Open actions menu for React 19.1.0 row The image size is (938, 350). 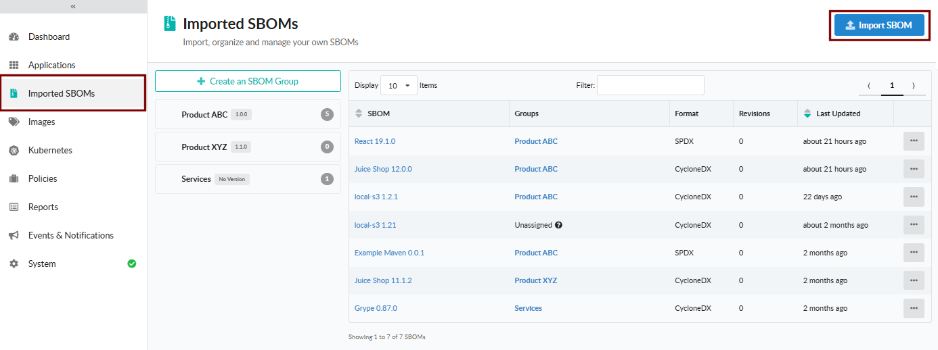pos(913,141)
